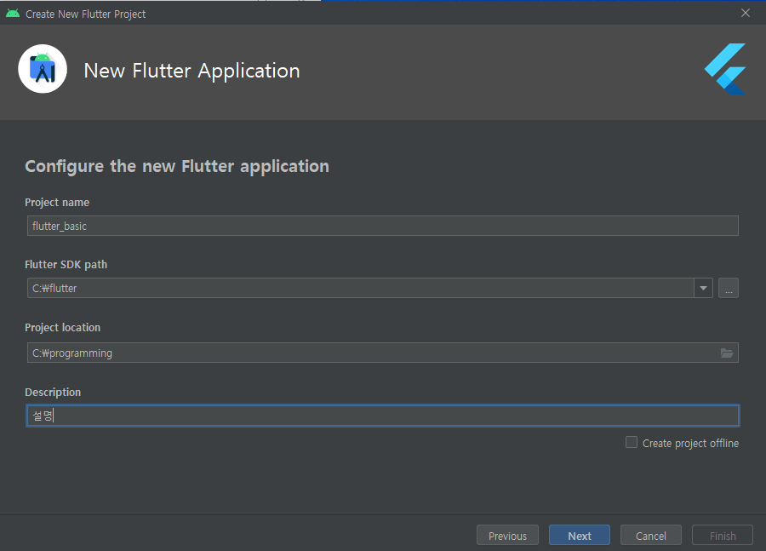Image resolution: width=766 pixels, height=551 pixels.
Task: Click the 'Flutter SDK path' label
Action: pyautogui.click(x=66, y=265)
